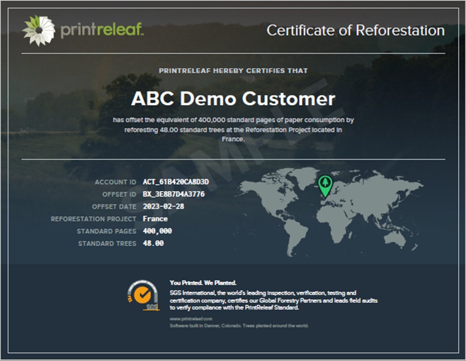
Task: Click the ACCOUNT ID field label
Action: 116,182
